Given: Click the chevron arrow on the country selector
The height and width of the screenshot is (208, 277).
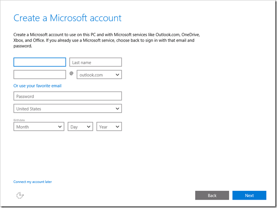Looking at the screenshot, I should click(x=117, y=109).
